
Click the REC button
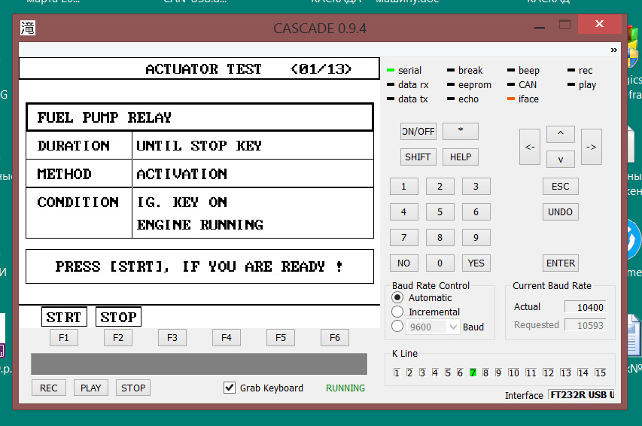(x=49, y=388)
